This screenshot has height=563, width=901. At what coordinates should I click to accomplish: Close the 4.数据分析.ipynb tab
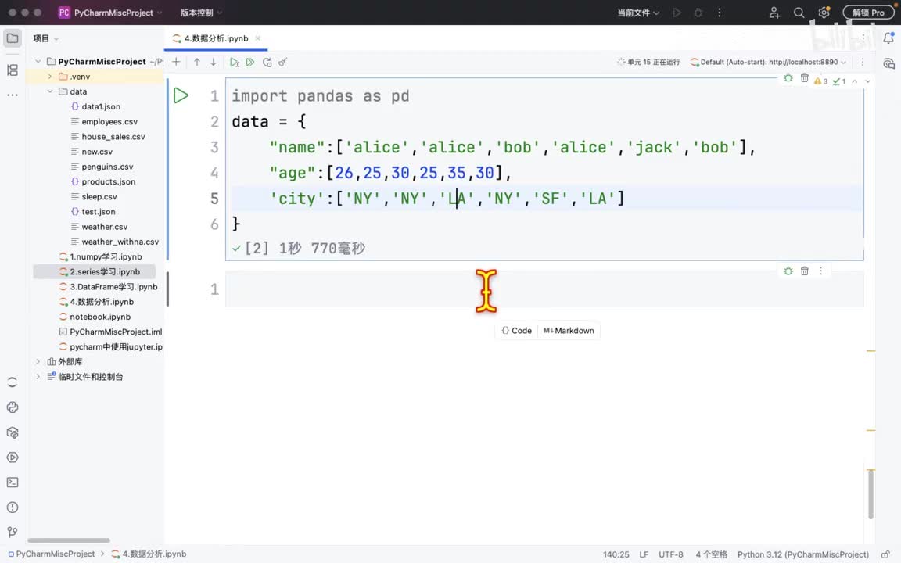[258, 38]
